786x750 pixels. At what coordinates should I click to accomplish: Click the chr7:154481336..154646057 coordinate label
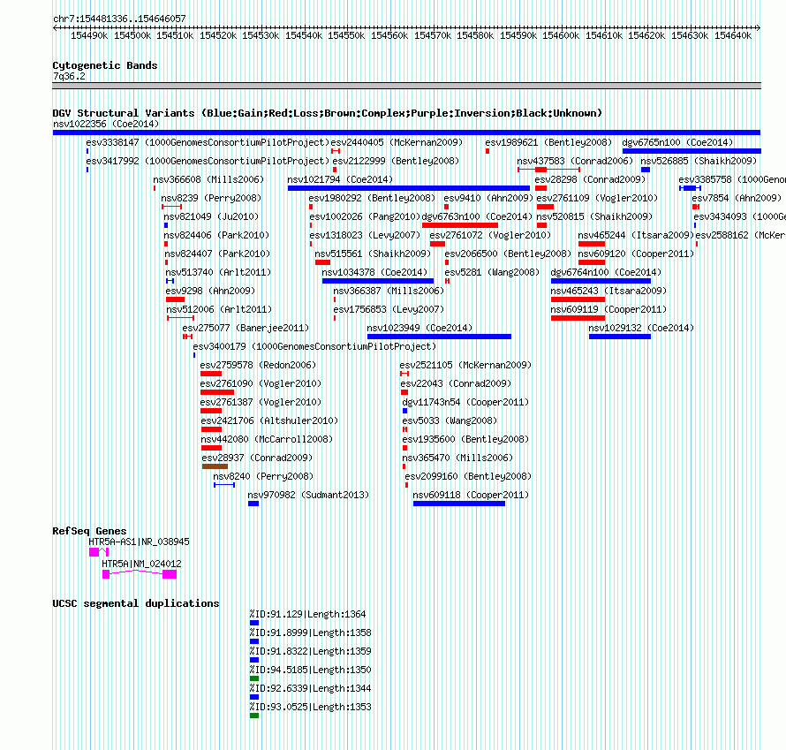click(x=119, y=19)
